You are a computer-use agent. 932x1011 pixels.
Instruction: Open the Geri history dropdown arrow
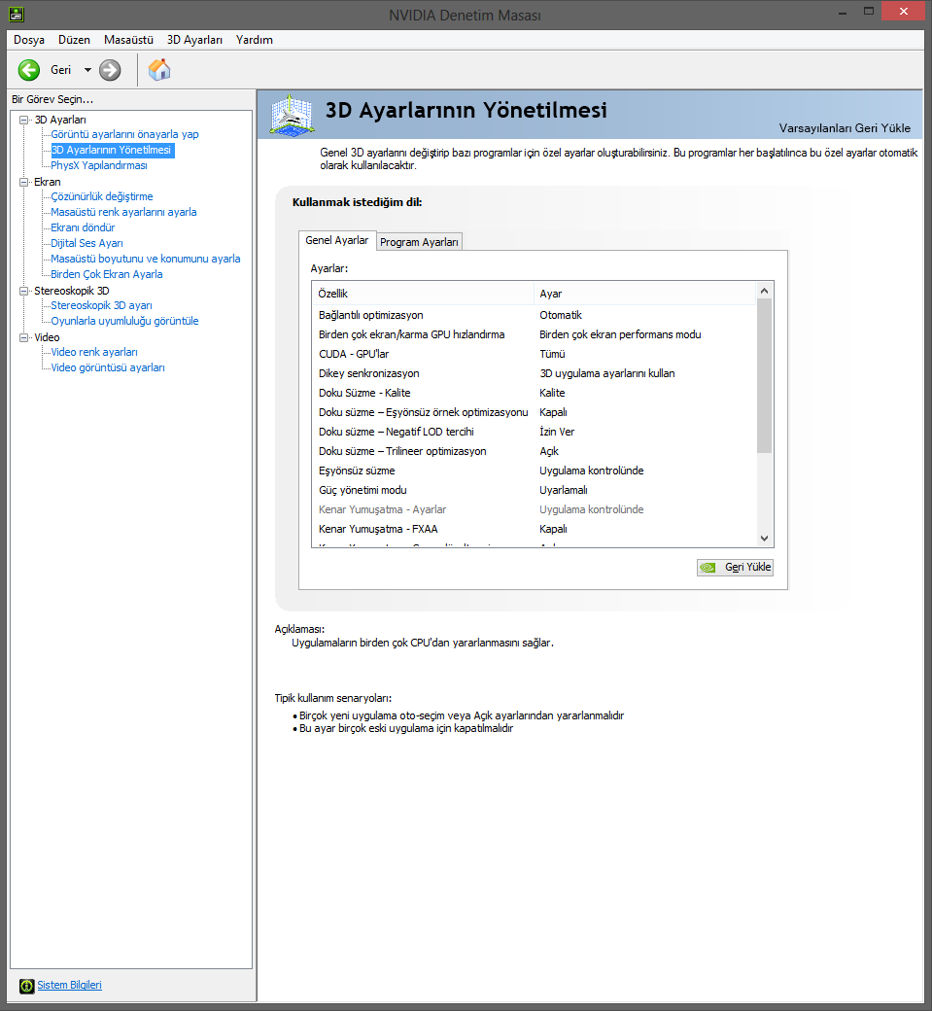pos(87,70)
